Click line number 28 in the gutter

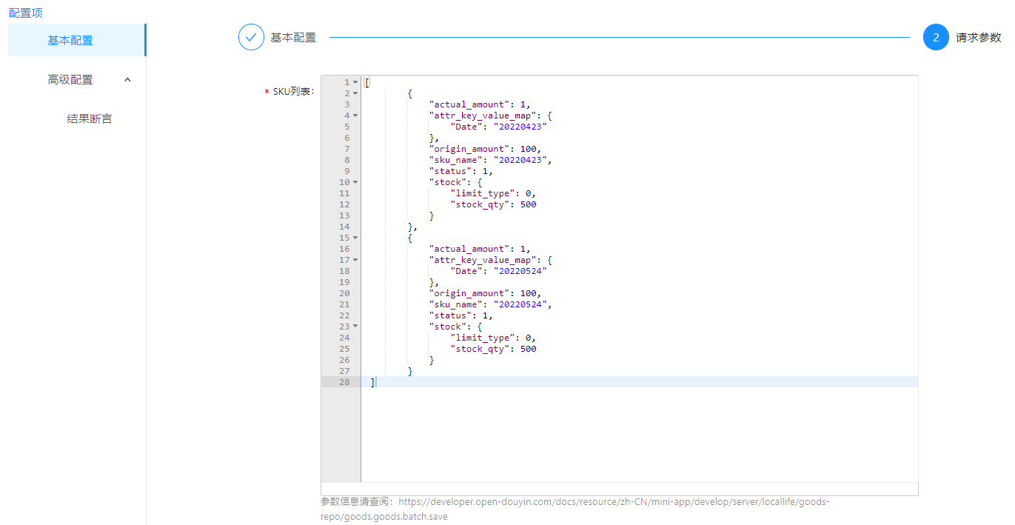point(344,382)
